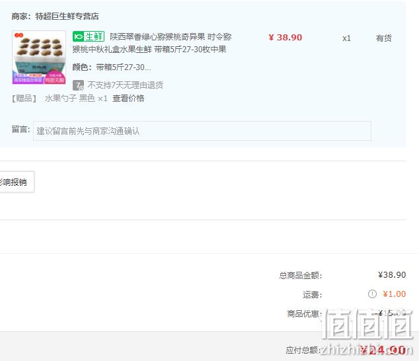Image resolution: width=419 pixels, height=361 pixels.
Task: Click the 影响报销 tooltip button
Action: click(17, 182)
